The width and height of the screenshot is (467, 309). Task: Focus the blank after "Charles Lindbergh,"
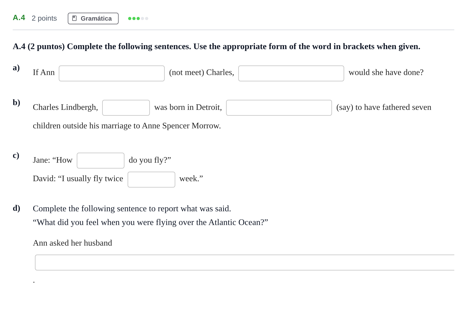(x=126, y=108)
